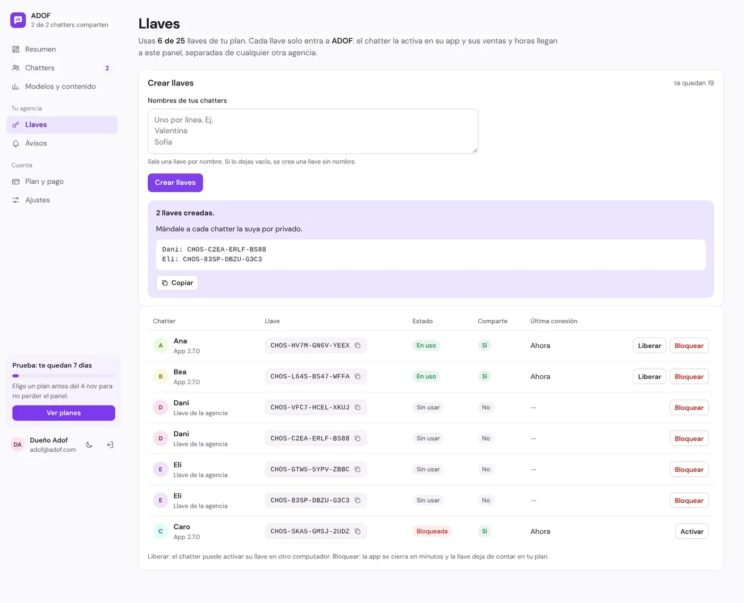Select the created keys text box

[431, 255]
